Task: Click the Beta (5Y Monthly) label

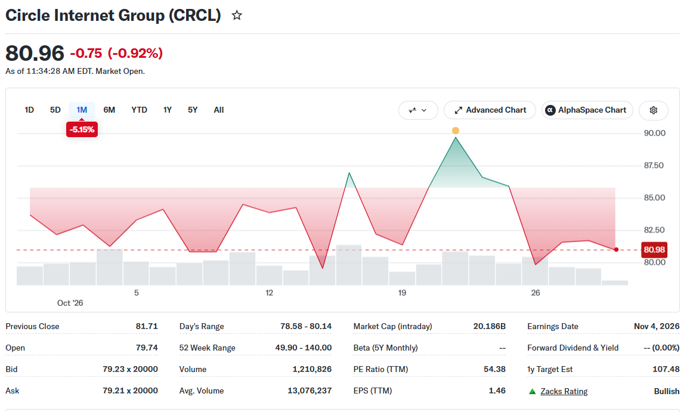Action: tap(386, 348)
